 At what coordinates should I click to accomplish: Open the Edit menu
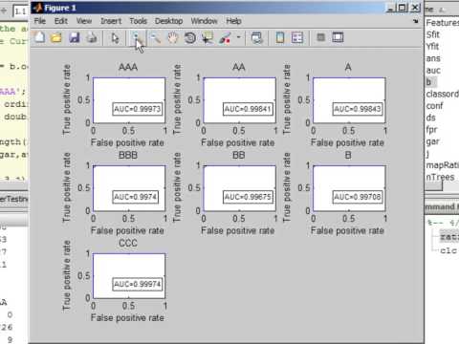click(61, 21)
